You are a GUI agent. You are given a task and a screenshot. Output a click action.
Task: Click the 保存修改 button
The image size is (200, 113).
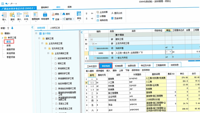pyautogui.click(x=136, y=70)
